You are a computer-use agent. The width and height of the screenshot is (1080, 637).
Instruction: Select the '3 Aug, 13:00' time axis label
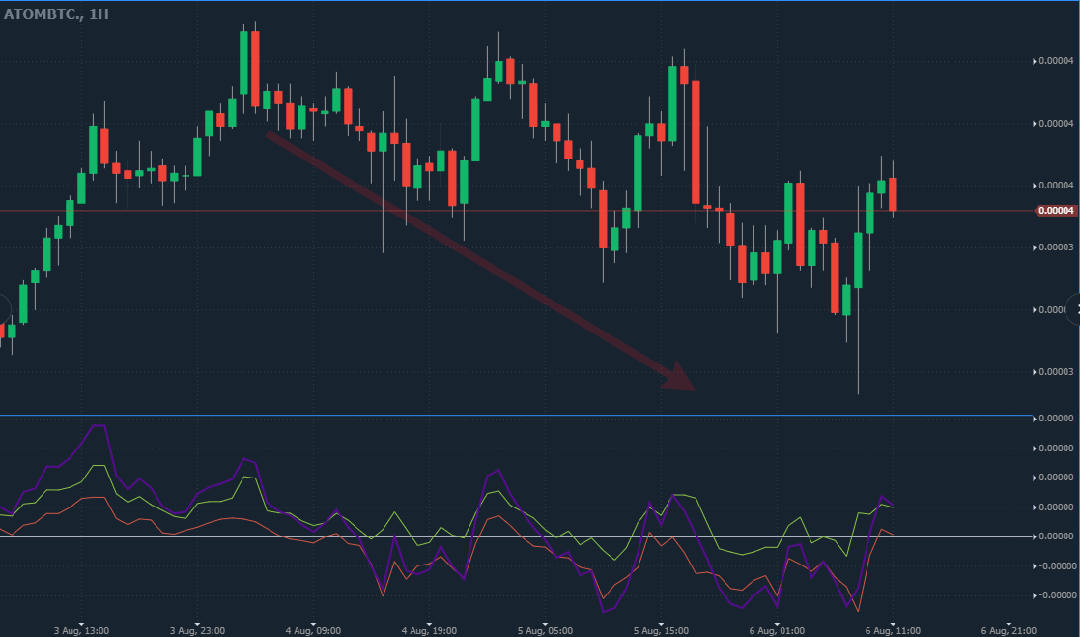click(82, 630)
